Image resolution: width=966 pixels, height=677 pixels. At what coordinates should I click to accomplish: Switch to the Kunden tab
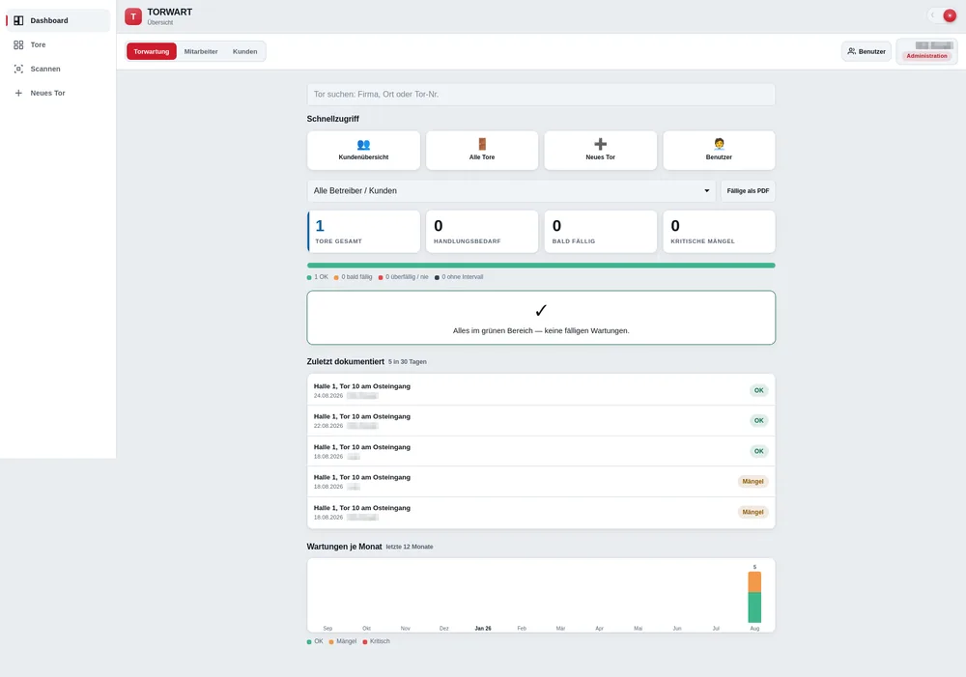tap(244, 52)
